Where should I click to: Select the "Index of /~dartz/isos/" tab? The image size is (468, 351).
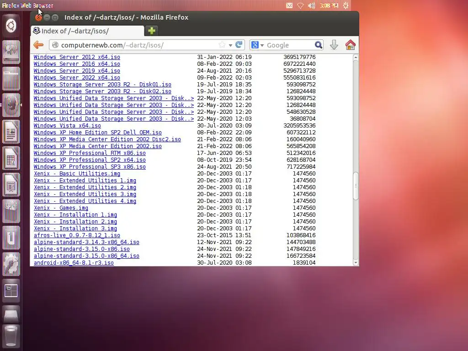87,31
